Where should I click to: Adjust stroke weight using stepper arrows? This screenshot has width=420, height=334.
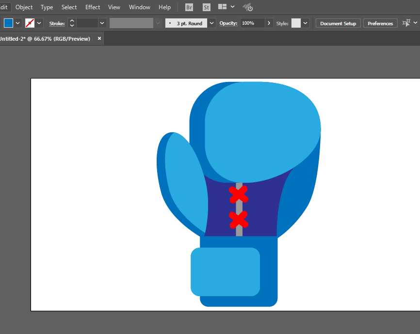click(72, 23)
